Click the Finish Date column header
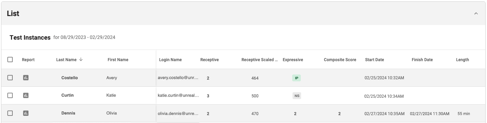The height and width of the screenshot is (123, 487). (422, 60)
